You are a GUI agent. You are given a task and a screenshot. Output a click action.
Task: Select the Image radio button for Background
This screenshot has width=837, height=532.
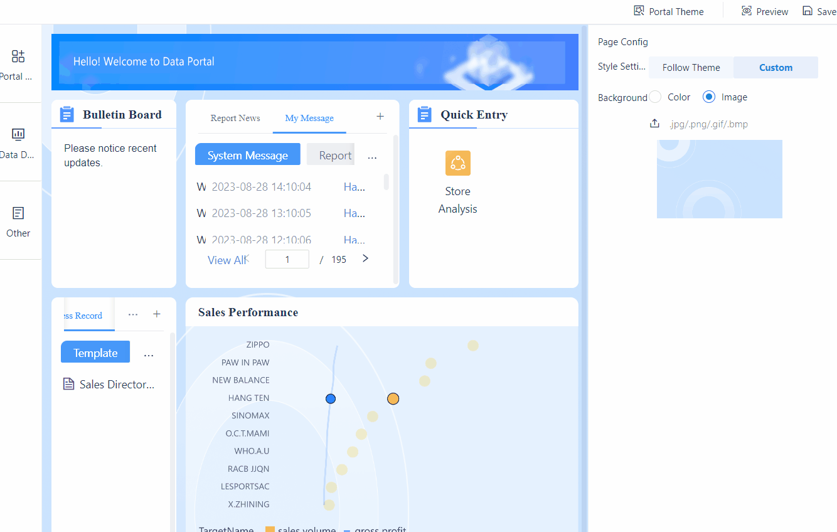click(x=708, y=97)
